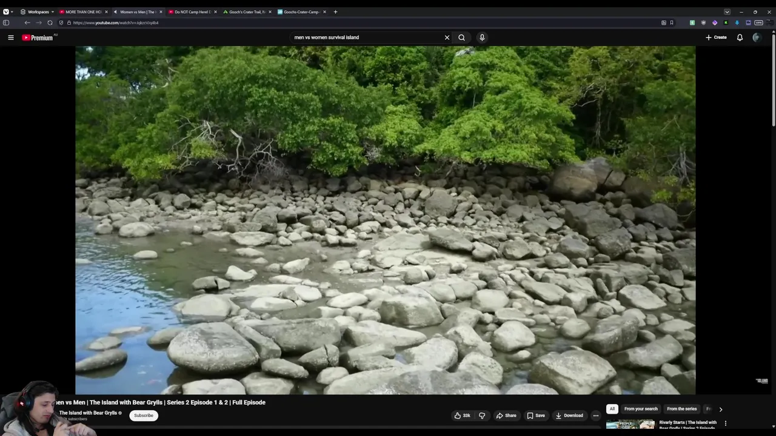Screen dimensions: 776x436
Task: Open the purple diamond extension
Action: coord(715,23)
